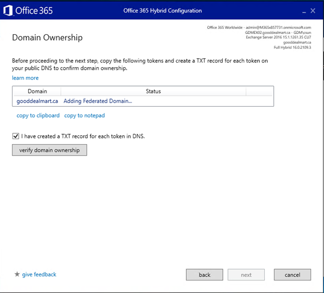Click the Exchange Server 2016 version text
The image size is (324, 293).
click(x=278, y=37)
